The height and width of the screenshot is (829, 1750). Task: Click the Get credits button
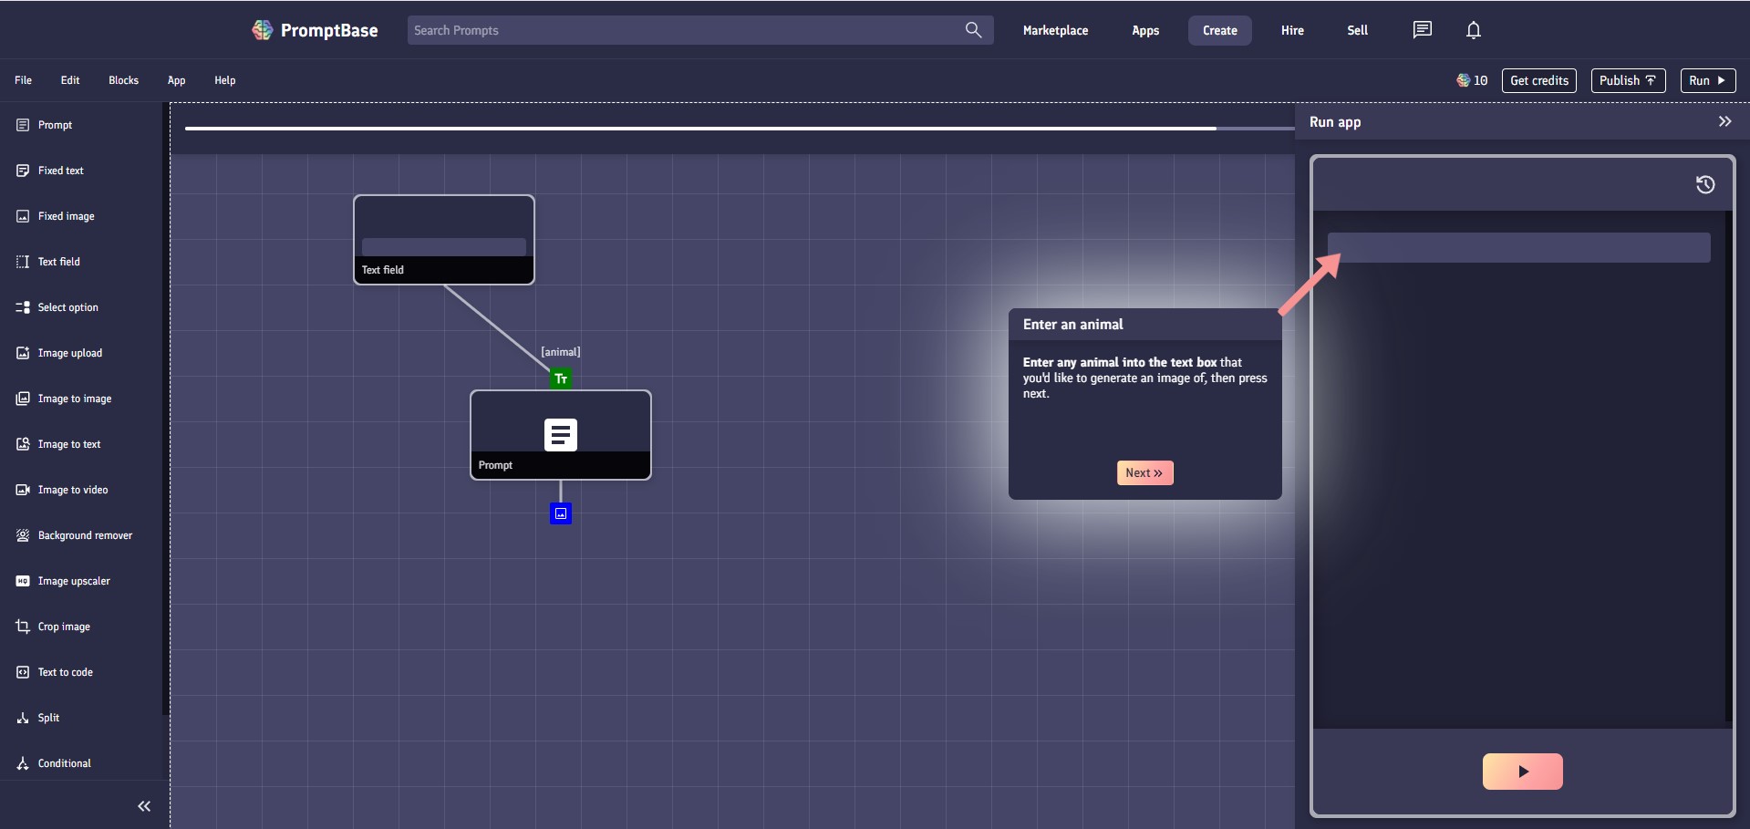click(x=1539, y=80)
